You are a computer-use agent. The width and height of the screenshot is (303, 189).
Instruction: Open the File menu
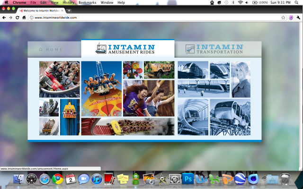(x=33, y=2)
